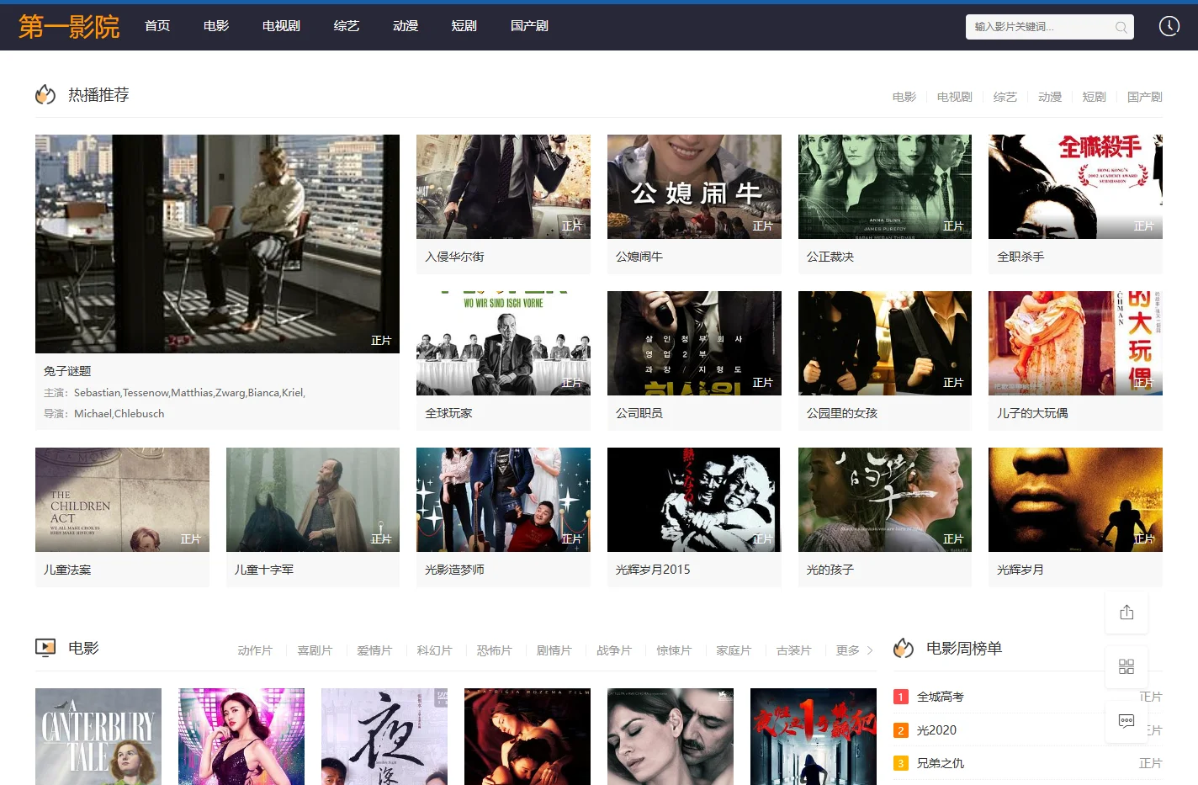Click the 公司职员 title text
This screenshot has width=1198, height=785.
click(639, 413)
